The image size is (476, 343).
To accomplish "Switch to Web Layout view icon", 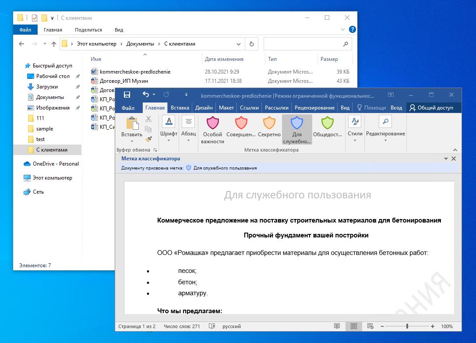I will click(370, 326).
